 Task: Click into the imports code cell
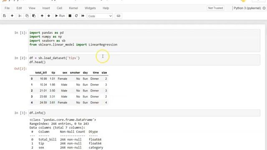pos(144,40)
